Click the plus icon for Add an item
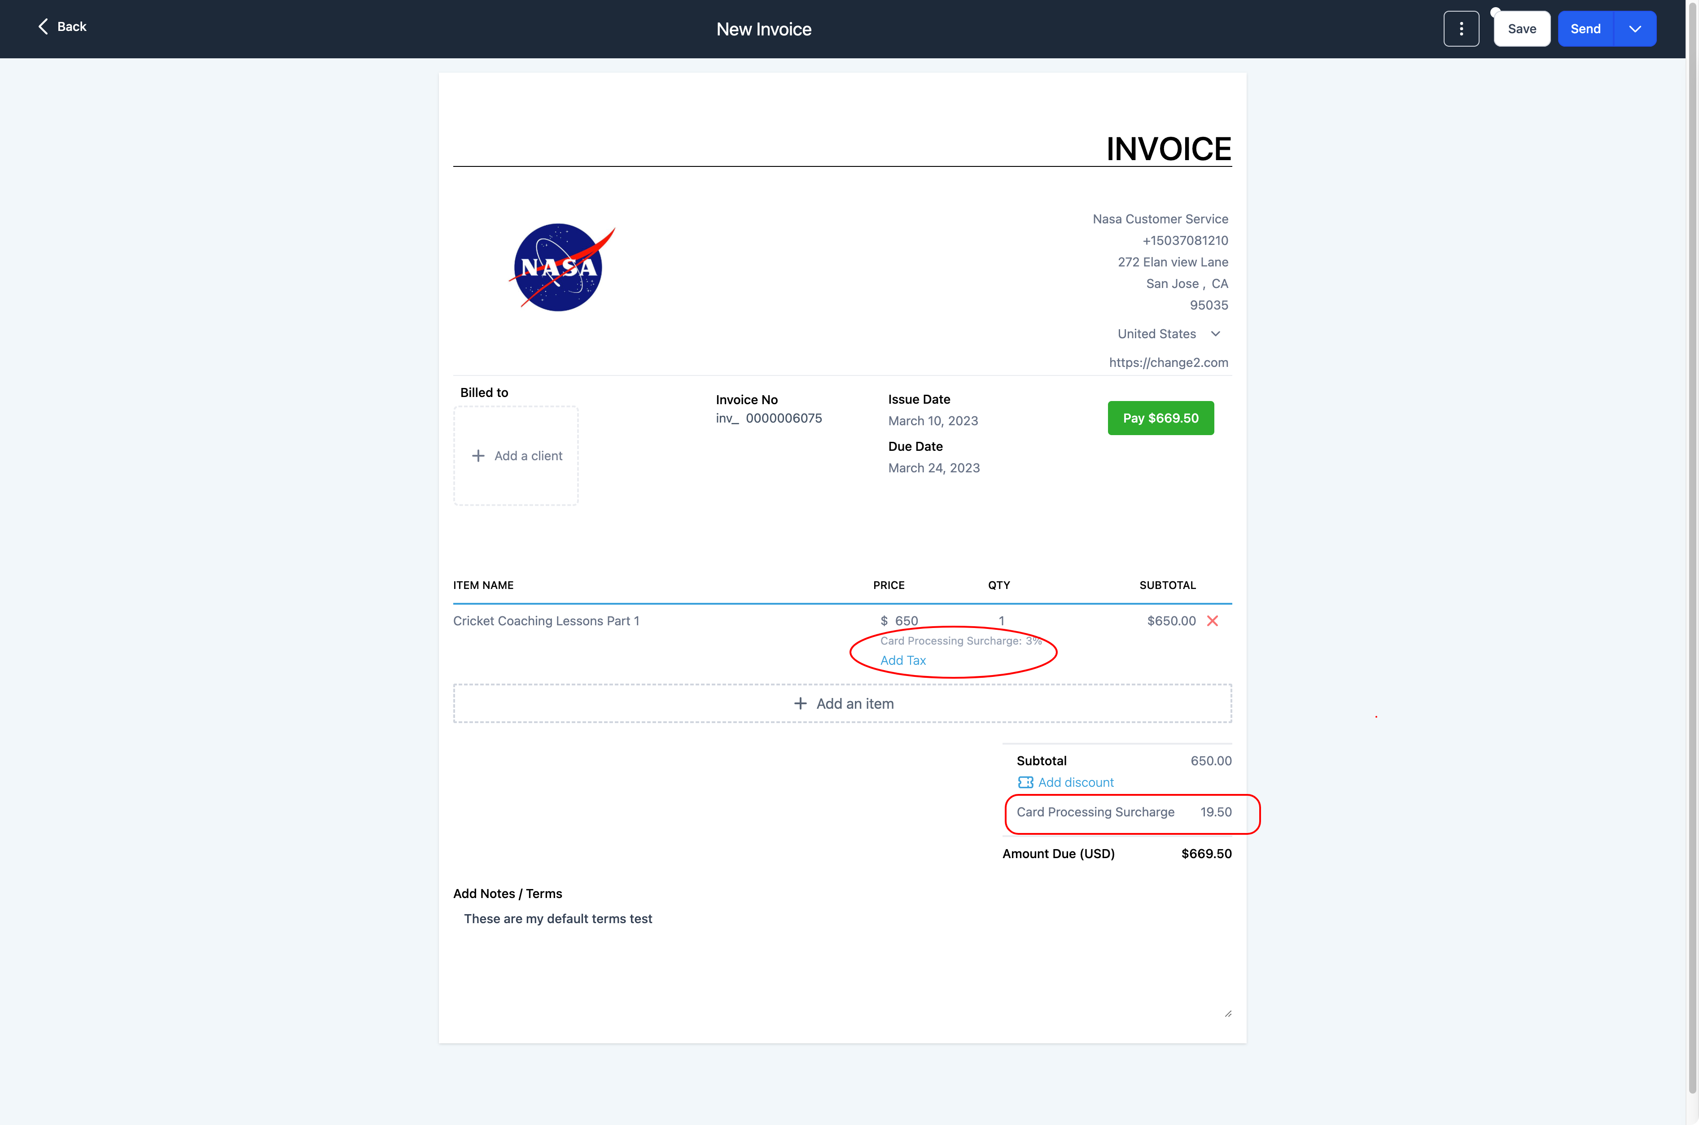Image resolution: width=1699 pixels, height=1125 pixels. click(x=800, y=704)
